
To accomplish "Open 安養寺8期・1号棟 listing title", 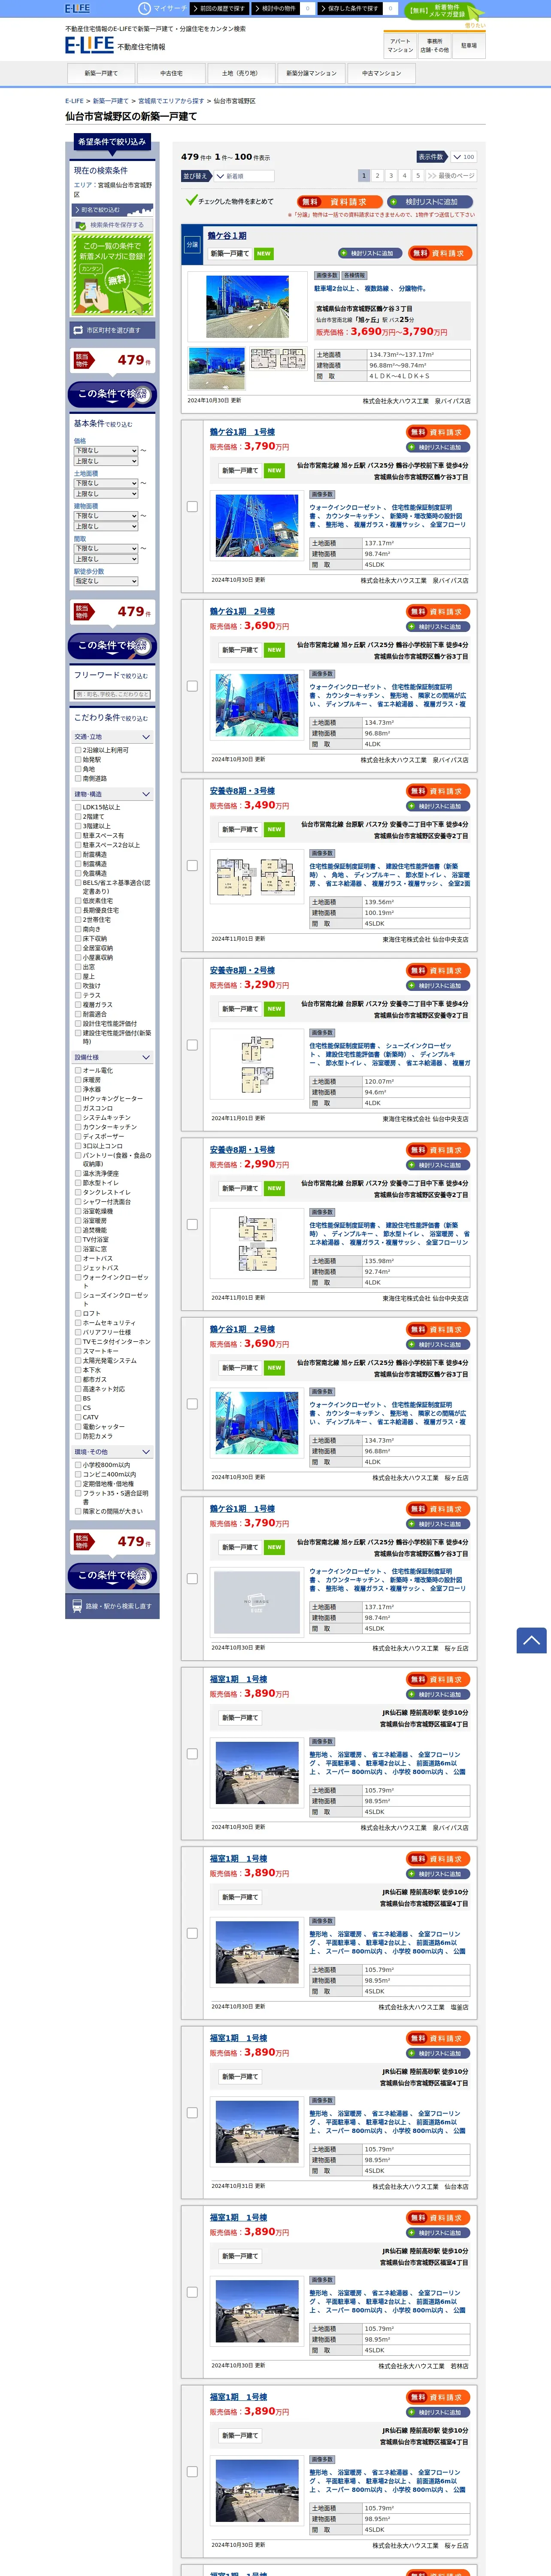I will click(242, 1150).
